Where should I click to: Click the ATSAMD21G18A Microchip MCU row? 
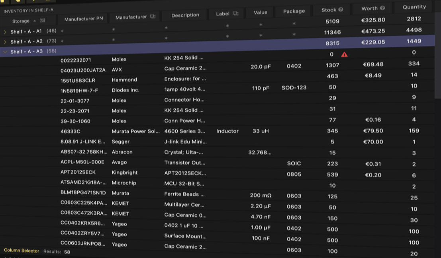(84, 183)
